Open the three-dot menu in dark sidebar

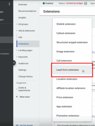(9, 4)
